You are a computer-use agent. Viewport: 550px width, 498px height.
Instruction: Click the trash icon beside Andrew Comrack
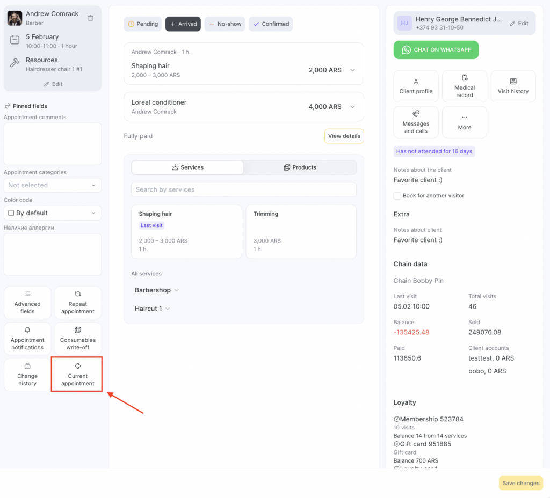90,18
